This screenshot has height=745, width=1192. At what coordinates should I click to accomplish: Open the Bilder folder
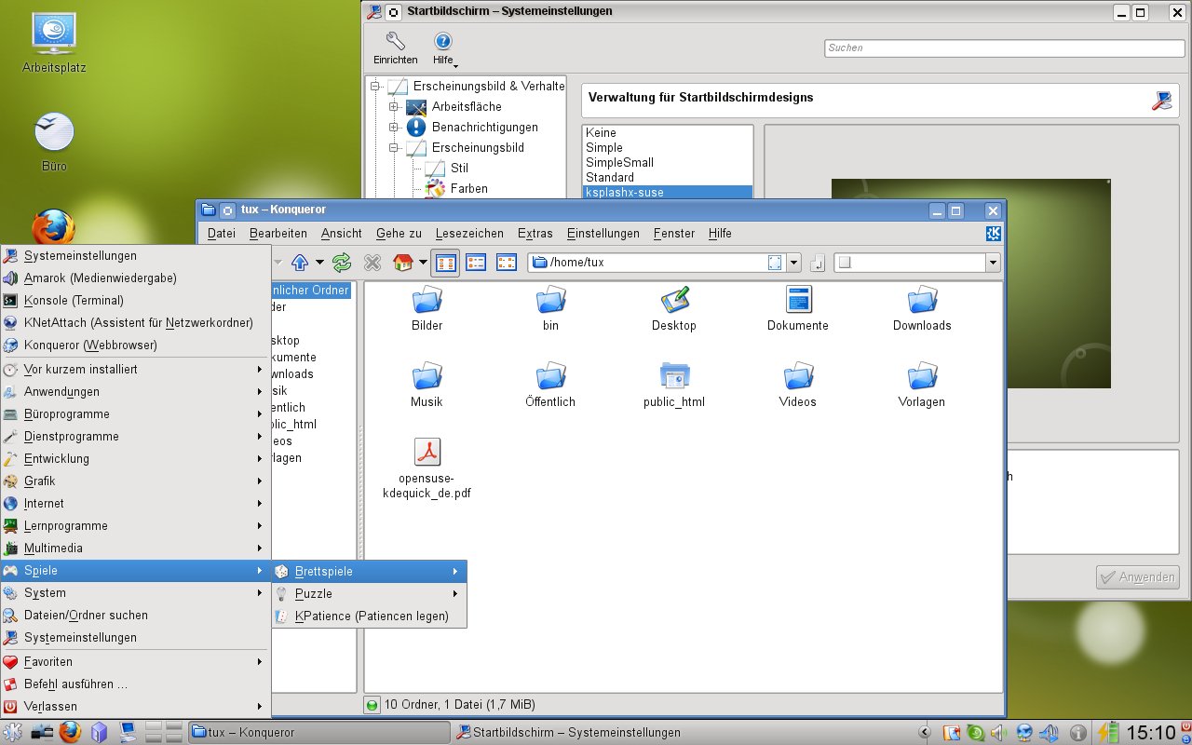[x=427, y=309]
